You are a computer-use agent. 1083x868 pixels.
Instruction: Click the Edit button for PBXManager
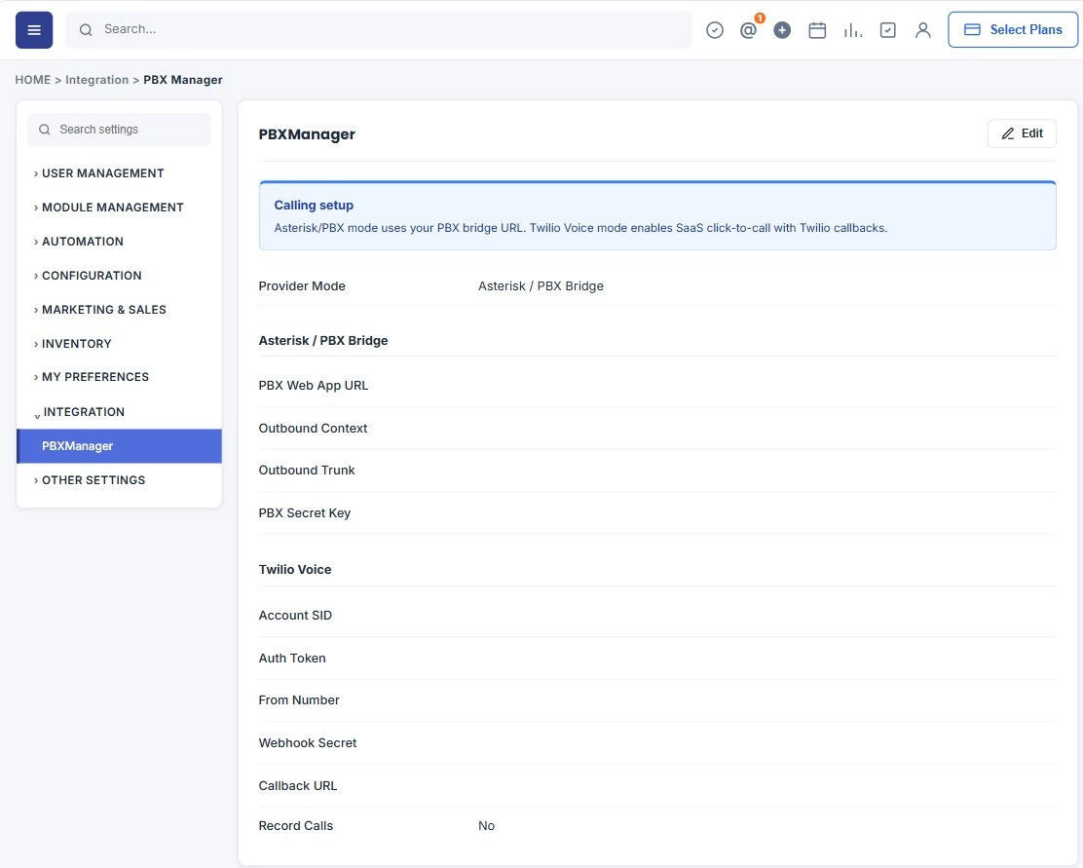[1022, 133]
